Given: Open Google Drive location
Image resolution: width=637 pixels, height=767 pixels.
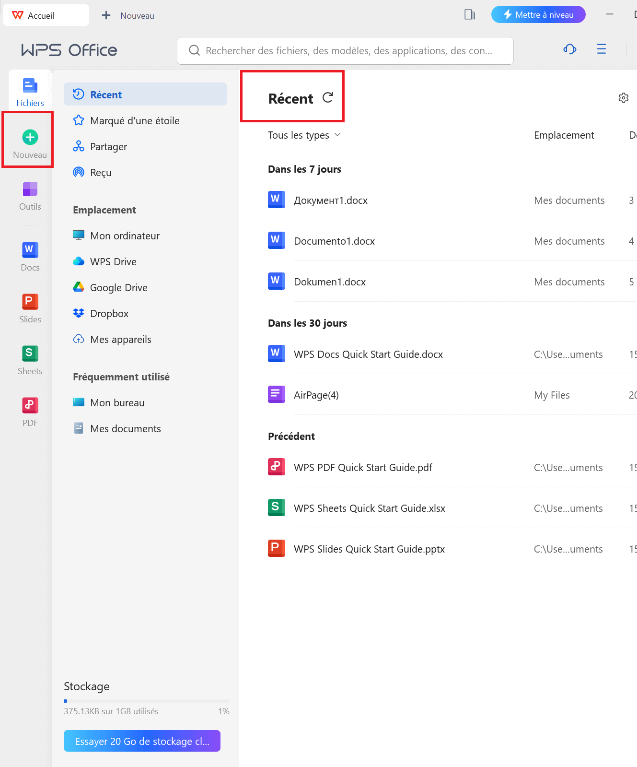Looking at the screenshot, I should pyautogui.click(x=118, y=288).
